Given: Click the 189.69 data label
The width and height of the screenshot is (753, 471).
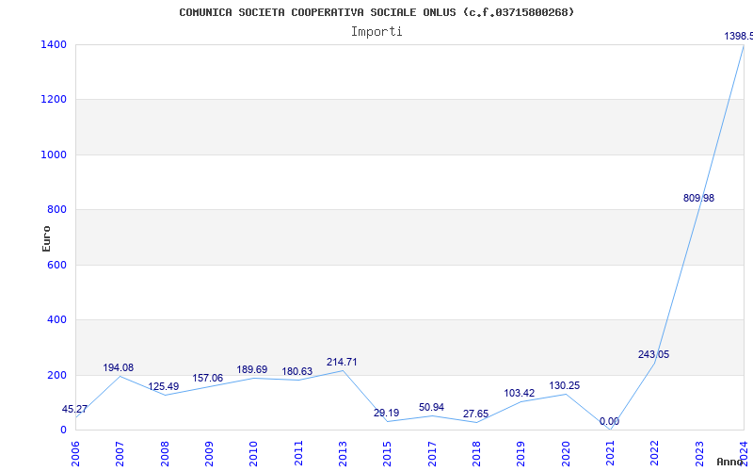Looking at the screenshot, I should (x=252, y=369).
